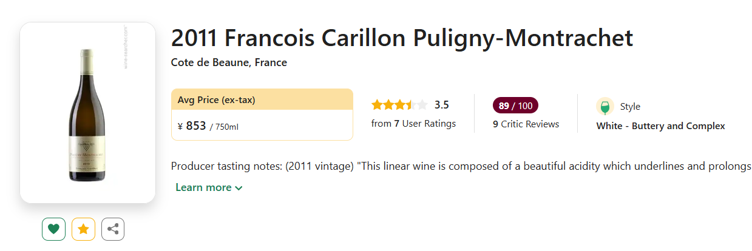
Task: View the 7 User Ratings text
Action: pos(413,124)
